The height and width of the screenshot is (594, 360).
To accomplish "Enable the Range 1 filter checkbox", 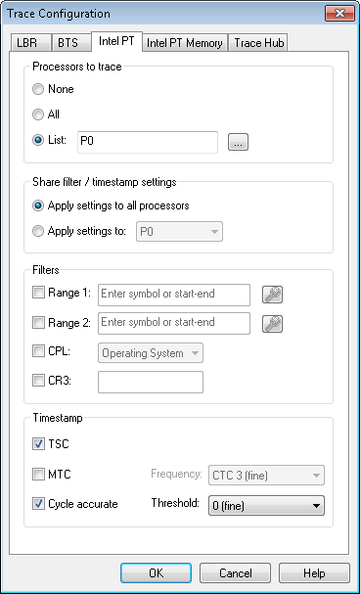I will coord(38,293).
